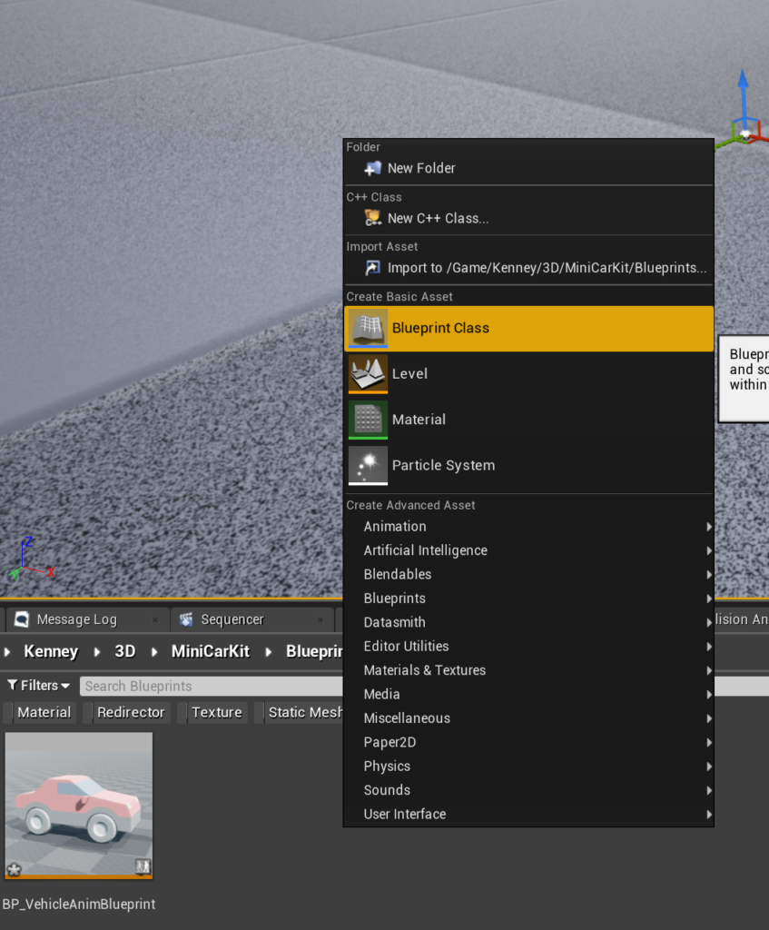
Task: Click the New C++ Class icon
Action: 372,218
